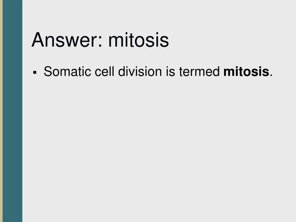Click the word "cell" in the bullet
This screenshot has height=222, width=296.
pyautogui.click(x=104, y=72)
